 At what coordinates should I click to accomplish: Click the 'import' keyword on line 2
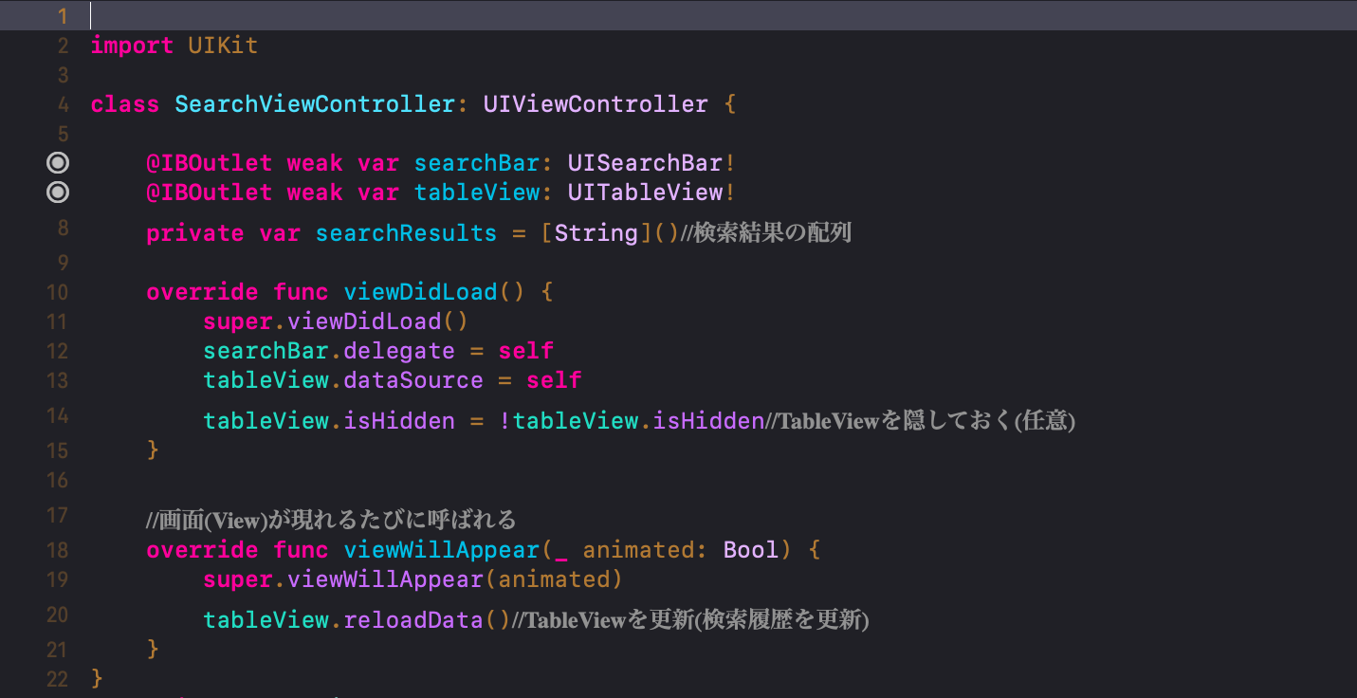[x=132, y=46]
